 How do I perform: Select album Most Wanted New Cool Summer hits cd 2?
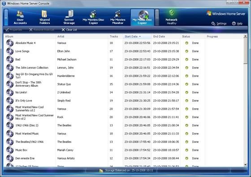point(35,117)
